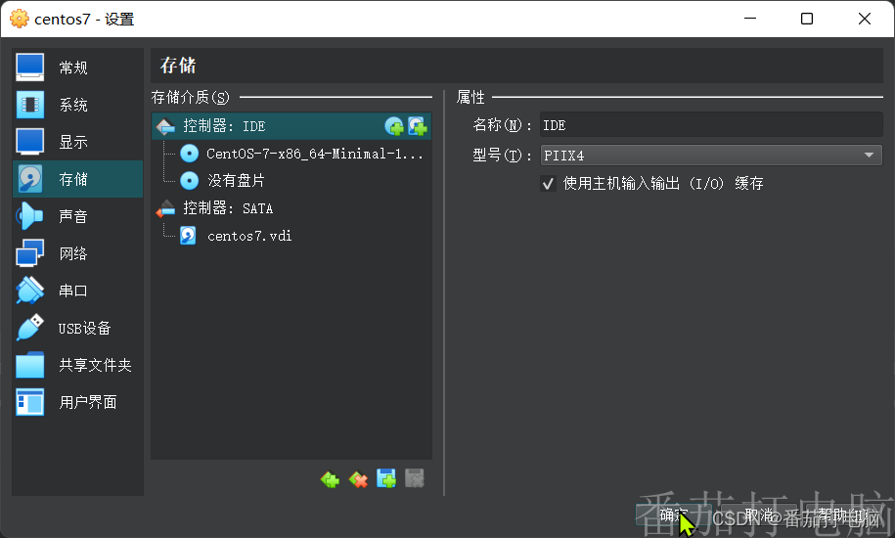This screenshot has height=538, width=895.
Task: Open the USB设备 settings page
Action: 77,328
